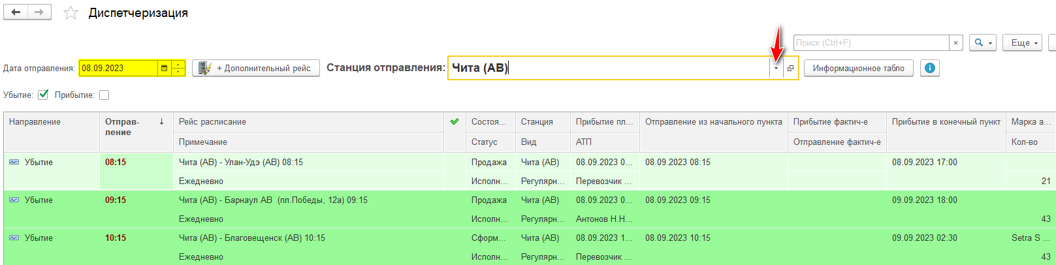Click the back navigation arrow

tap(16, 12)
